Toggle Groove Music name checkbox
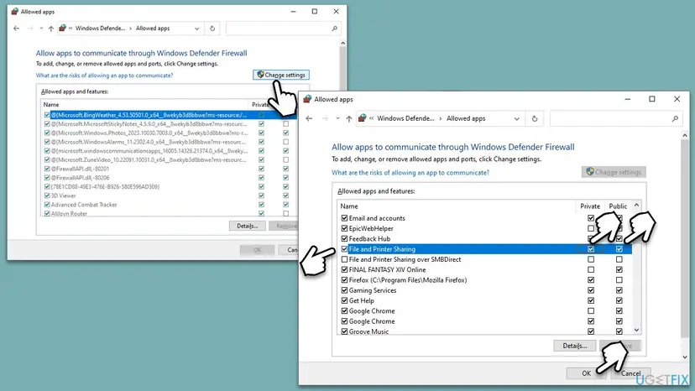This screenshot has height=391, width=695. coord(344,331)
